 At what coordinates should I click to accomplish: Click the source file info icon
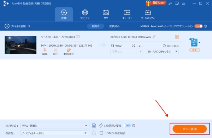[78, 37]
